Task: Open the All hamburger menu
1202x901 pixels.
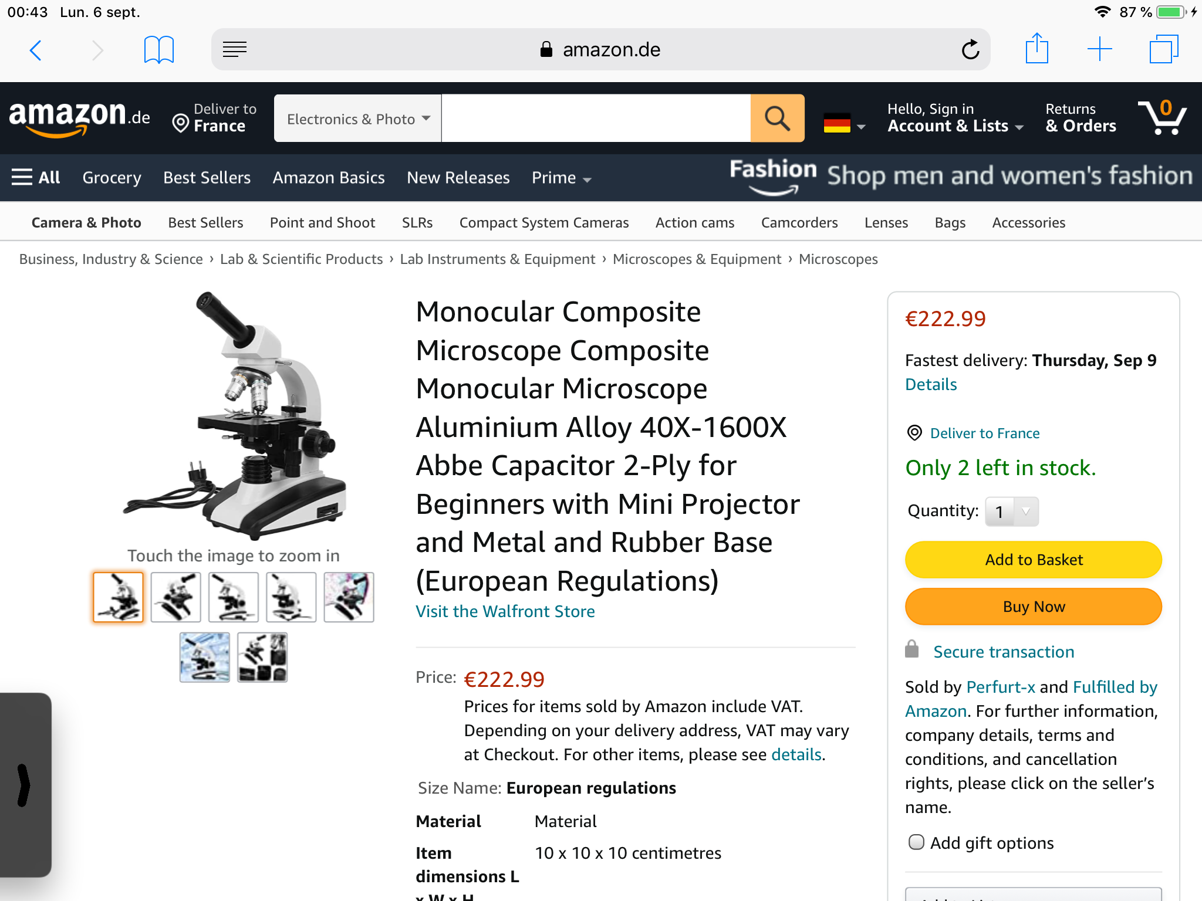Action: point(36,177)
